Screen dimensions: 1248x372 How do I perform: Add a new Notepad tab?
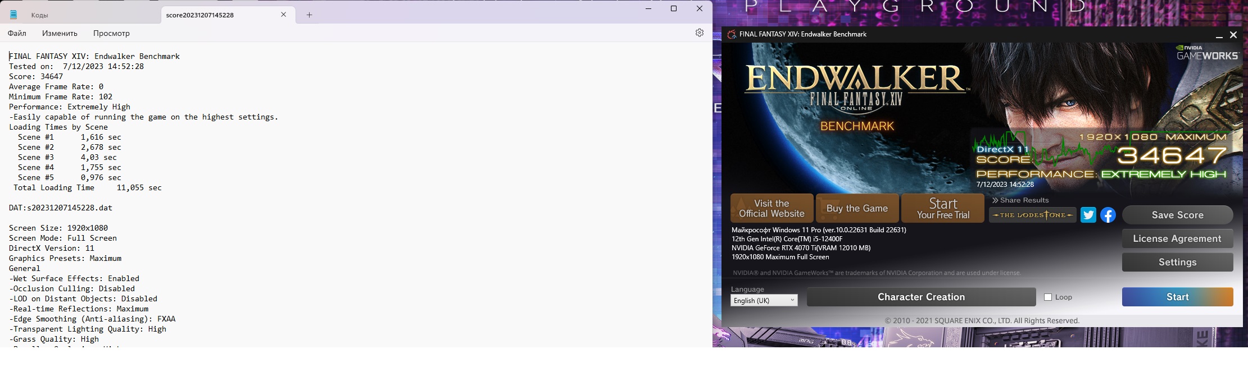[x=309, y=15]
